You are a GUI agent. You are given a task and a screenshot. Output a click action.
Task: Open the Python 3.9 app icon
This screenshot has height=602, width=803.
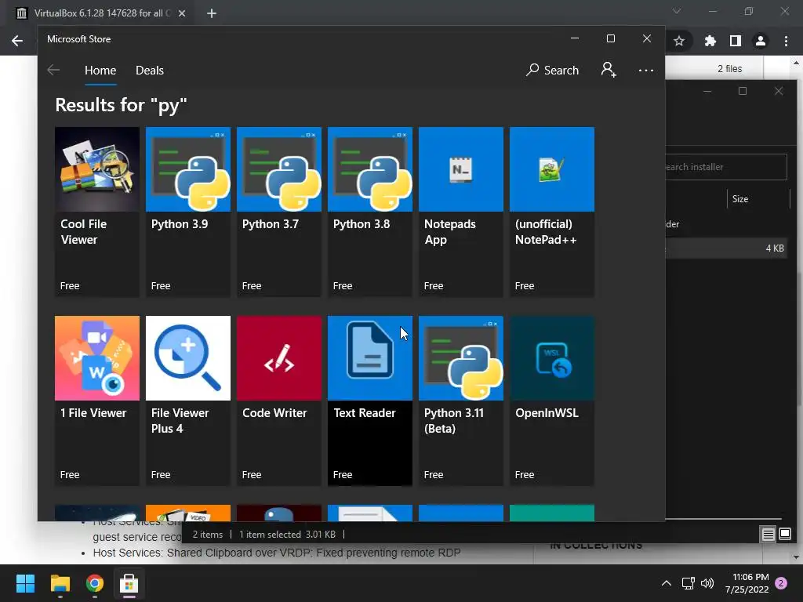(188, 169)
